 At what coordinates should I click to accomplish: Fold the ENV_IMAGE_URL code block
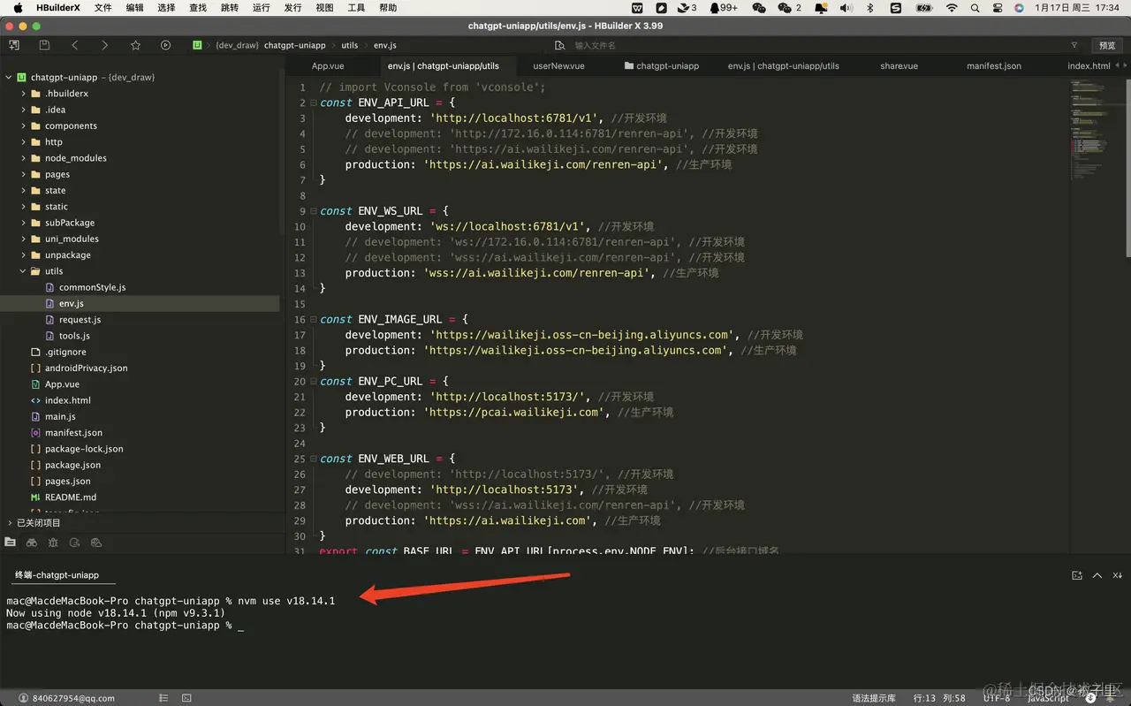pyautogui.click(x=313, y=319)
